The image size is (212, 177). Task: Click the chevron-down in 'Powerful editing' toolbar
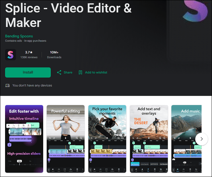coord(49,170)
